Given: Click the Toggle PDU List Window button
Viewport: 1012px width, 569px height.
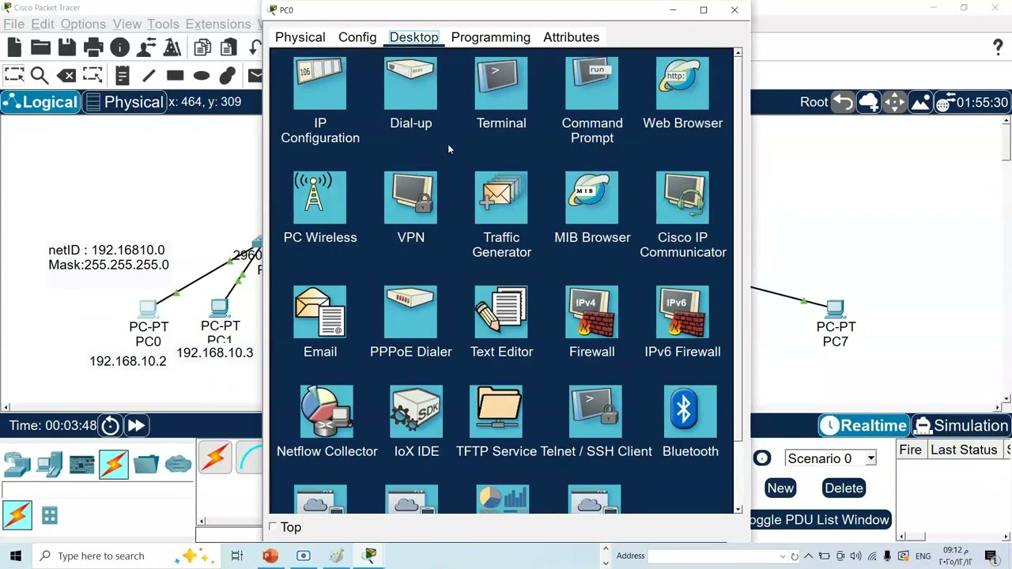Looking at the screenshot, I should [821, 520].
